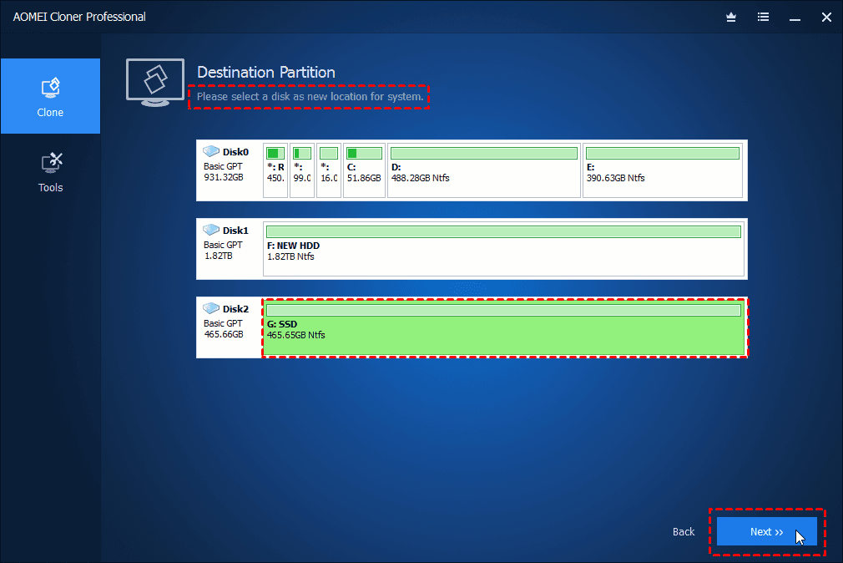Go Back to previous step
Screen dimensions: 843x563
click(x=684, y=532)
